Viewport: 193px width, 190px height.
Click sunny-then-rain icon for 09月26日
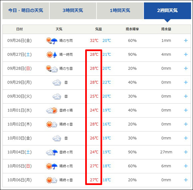52,40
